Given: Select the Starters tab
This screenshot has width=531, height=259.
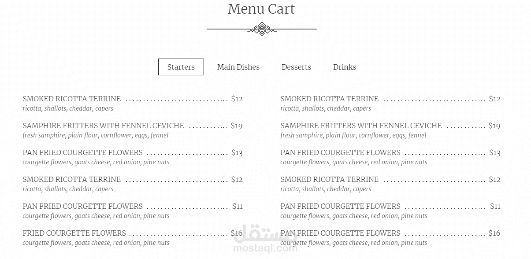Looking at the screenshot, I should [x=181, y=67].
